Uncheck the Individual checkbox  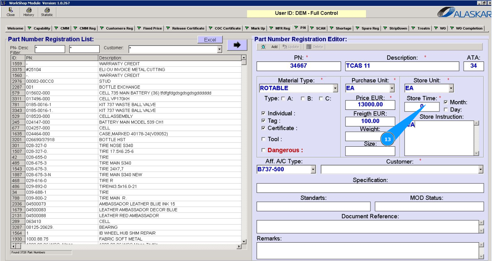click(x=263, y=113)
